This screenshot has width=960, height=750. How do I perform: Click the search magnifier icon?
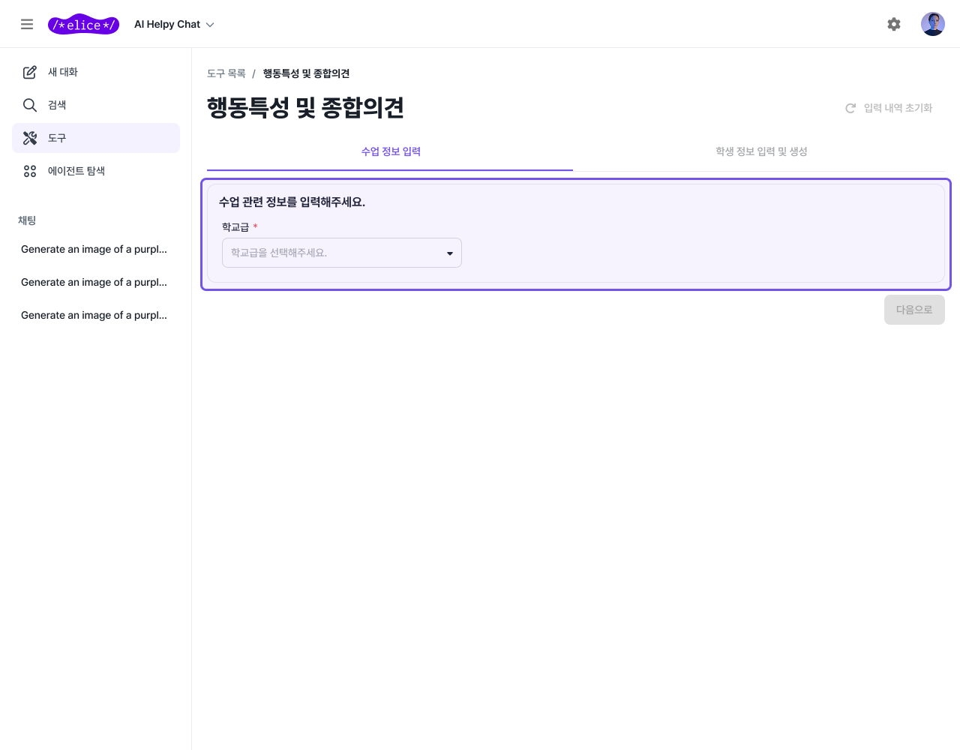[x=30, y=105]
